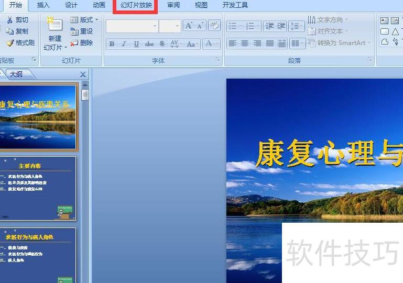Close the slides thumbnail pane

83,74
